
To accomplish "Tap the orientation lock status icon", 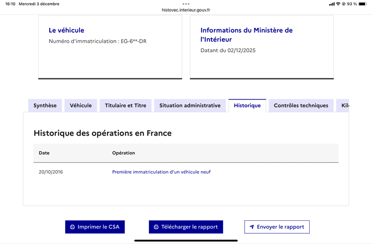I will (344, 4).
